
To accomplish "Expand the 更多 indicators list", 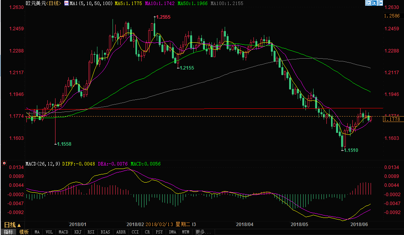I will pyautogui.click(x=203, y=232).
